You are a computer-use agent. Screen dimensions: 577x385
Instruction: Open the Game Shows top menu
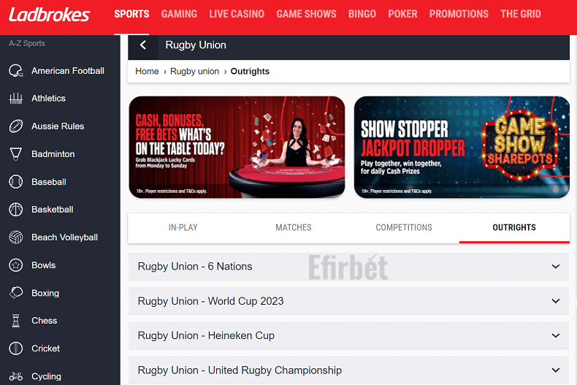pos(306,14)
